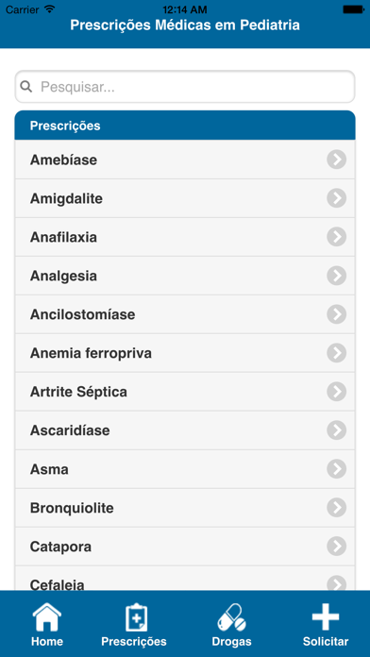370x657 pixels.
Task: Open Bronquiolite via its right chevron
Action: click(x=336, y=508)
